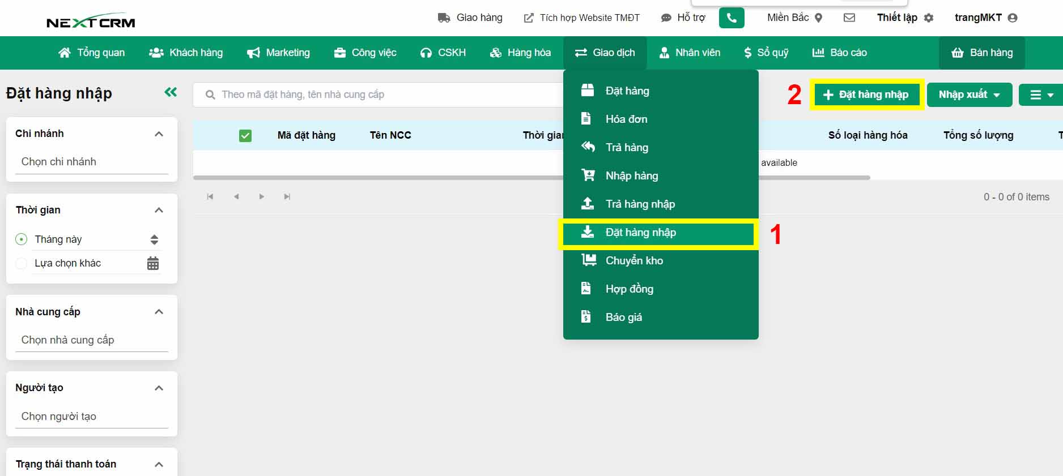Screen dimensions: 1063x476
Task: Go to last page pagination icon
Action: tap(287, 197)
